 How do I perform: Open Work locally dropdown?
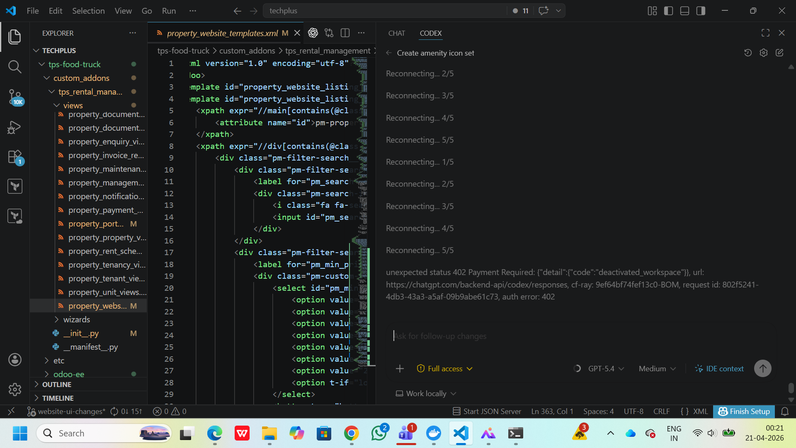coord(426,393)
